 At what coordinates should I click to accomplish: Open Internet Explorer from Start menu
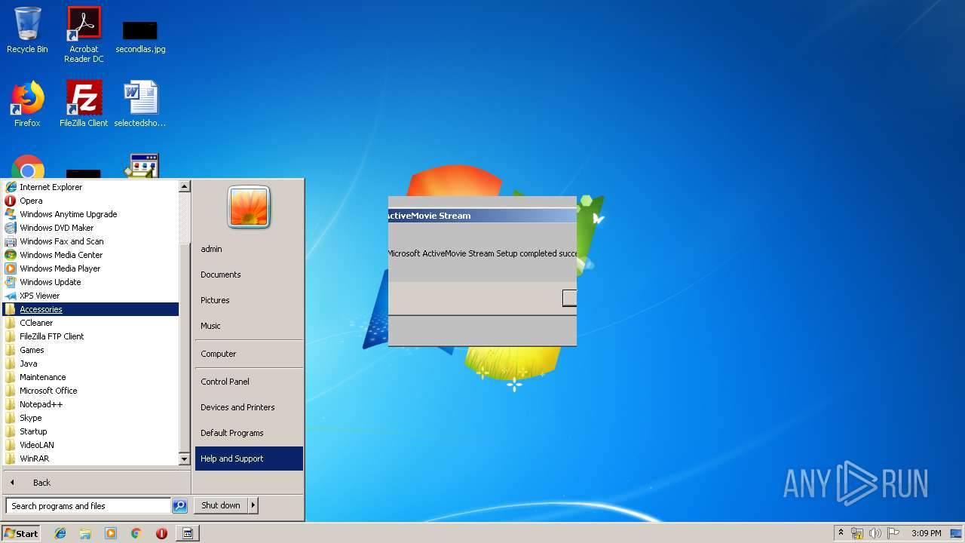point(90,187)
